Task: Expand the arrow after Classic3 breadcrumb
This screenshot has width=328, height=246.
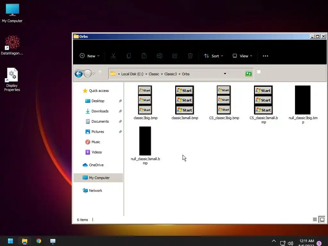Action: [179, 74]
